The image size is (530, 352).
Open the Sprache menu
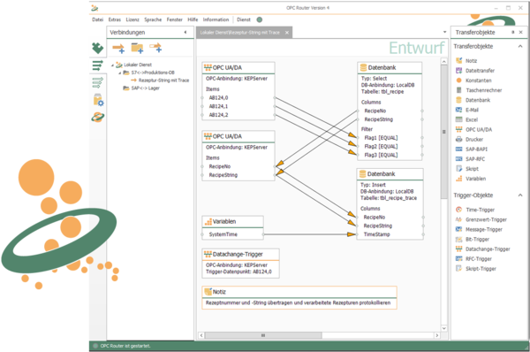153,19
